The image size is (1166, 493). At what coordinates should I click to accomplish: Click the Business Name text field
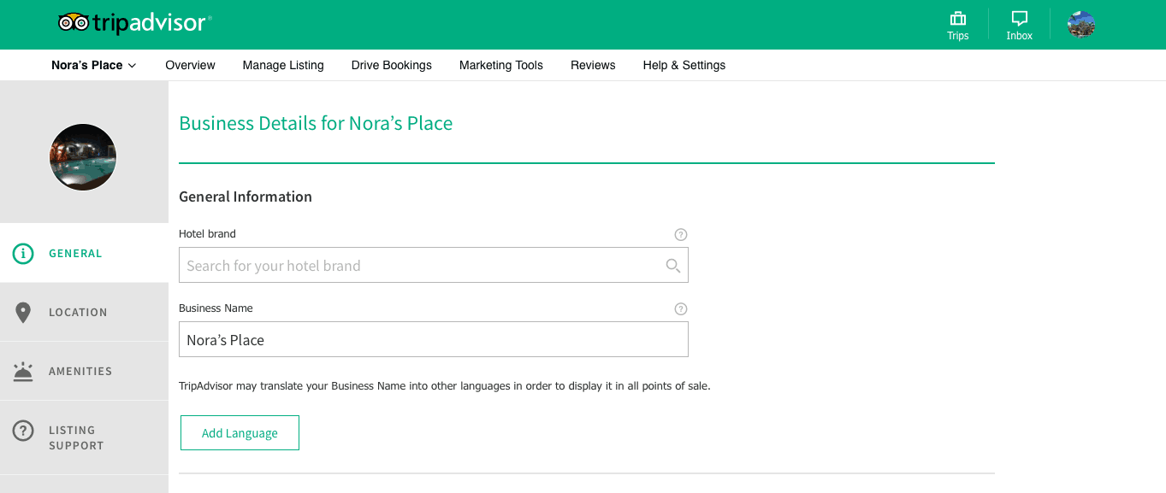[433, 340]
